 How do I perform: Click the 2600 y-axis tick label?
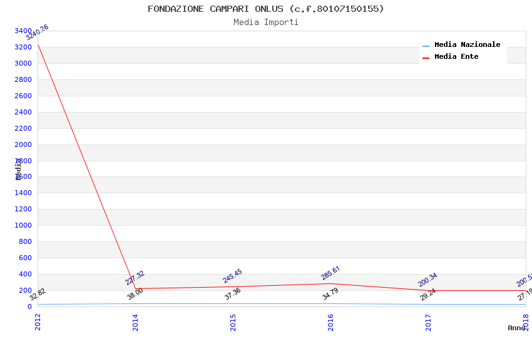[x=23, y=96]
